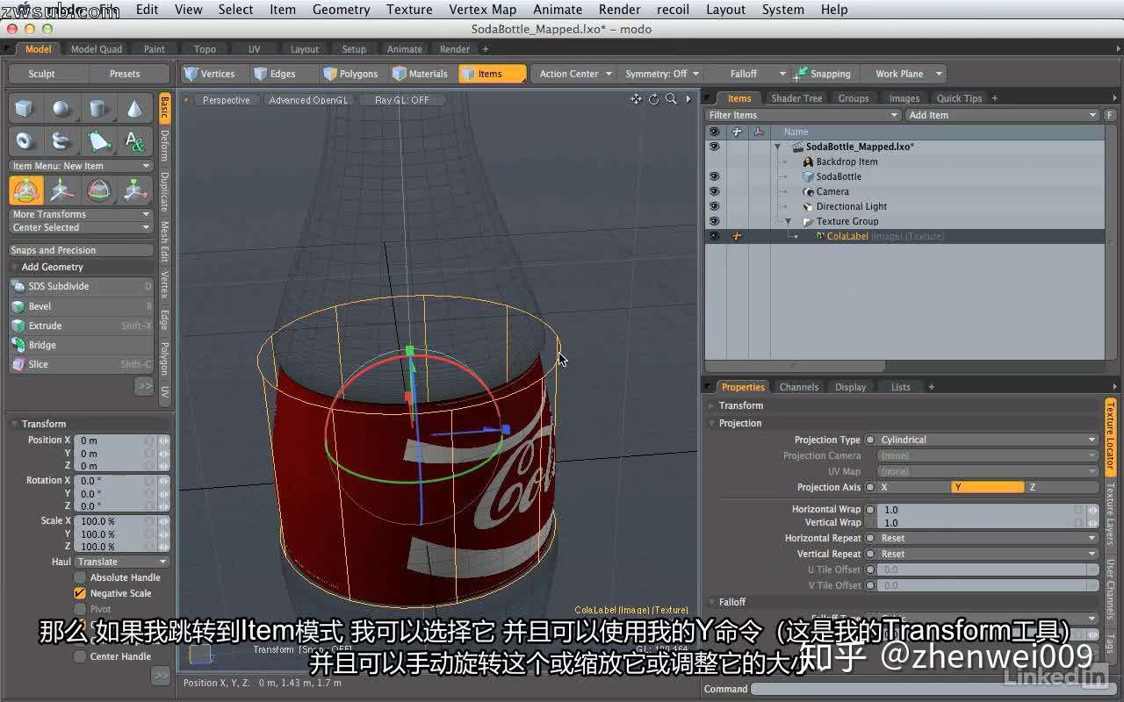The width and height of the screenshot is (1124, 702).
Task: Open the Horizontal Repeat dropdown
Action: 988,538
